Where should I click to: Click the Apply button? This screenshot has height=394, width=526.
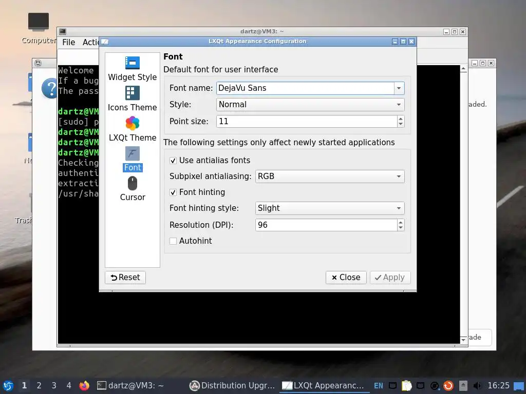(390, 278)
